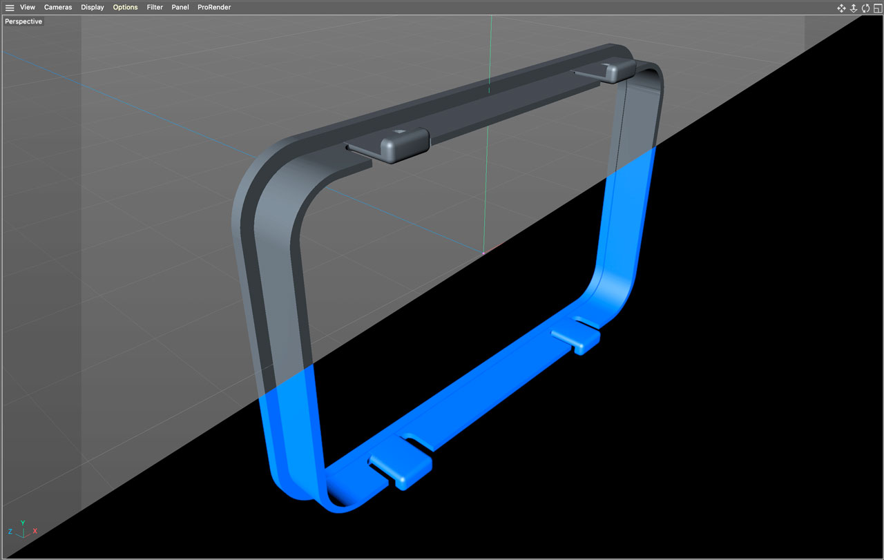Expand the Display menu
Image resolution: width=884 pixels, height=560 pixels.
pos(93,8)
